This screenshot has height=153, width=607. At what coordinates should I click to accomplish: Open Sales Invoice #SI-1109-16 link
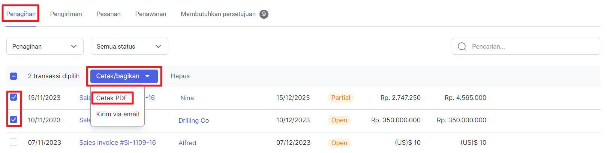117,143
